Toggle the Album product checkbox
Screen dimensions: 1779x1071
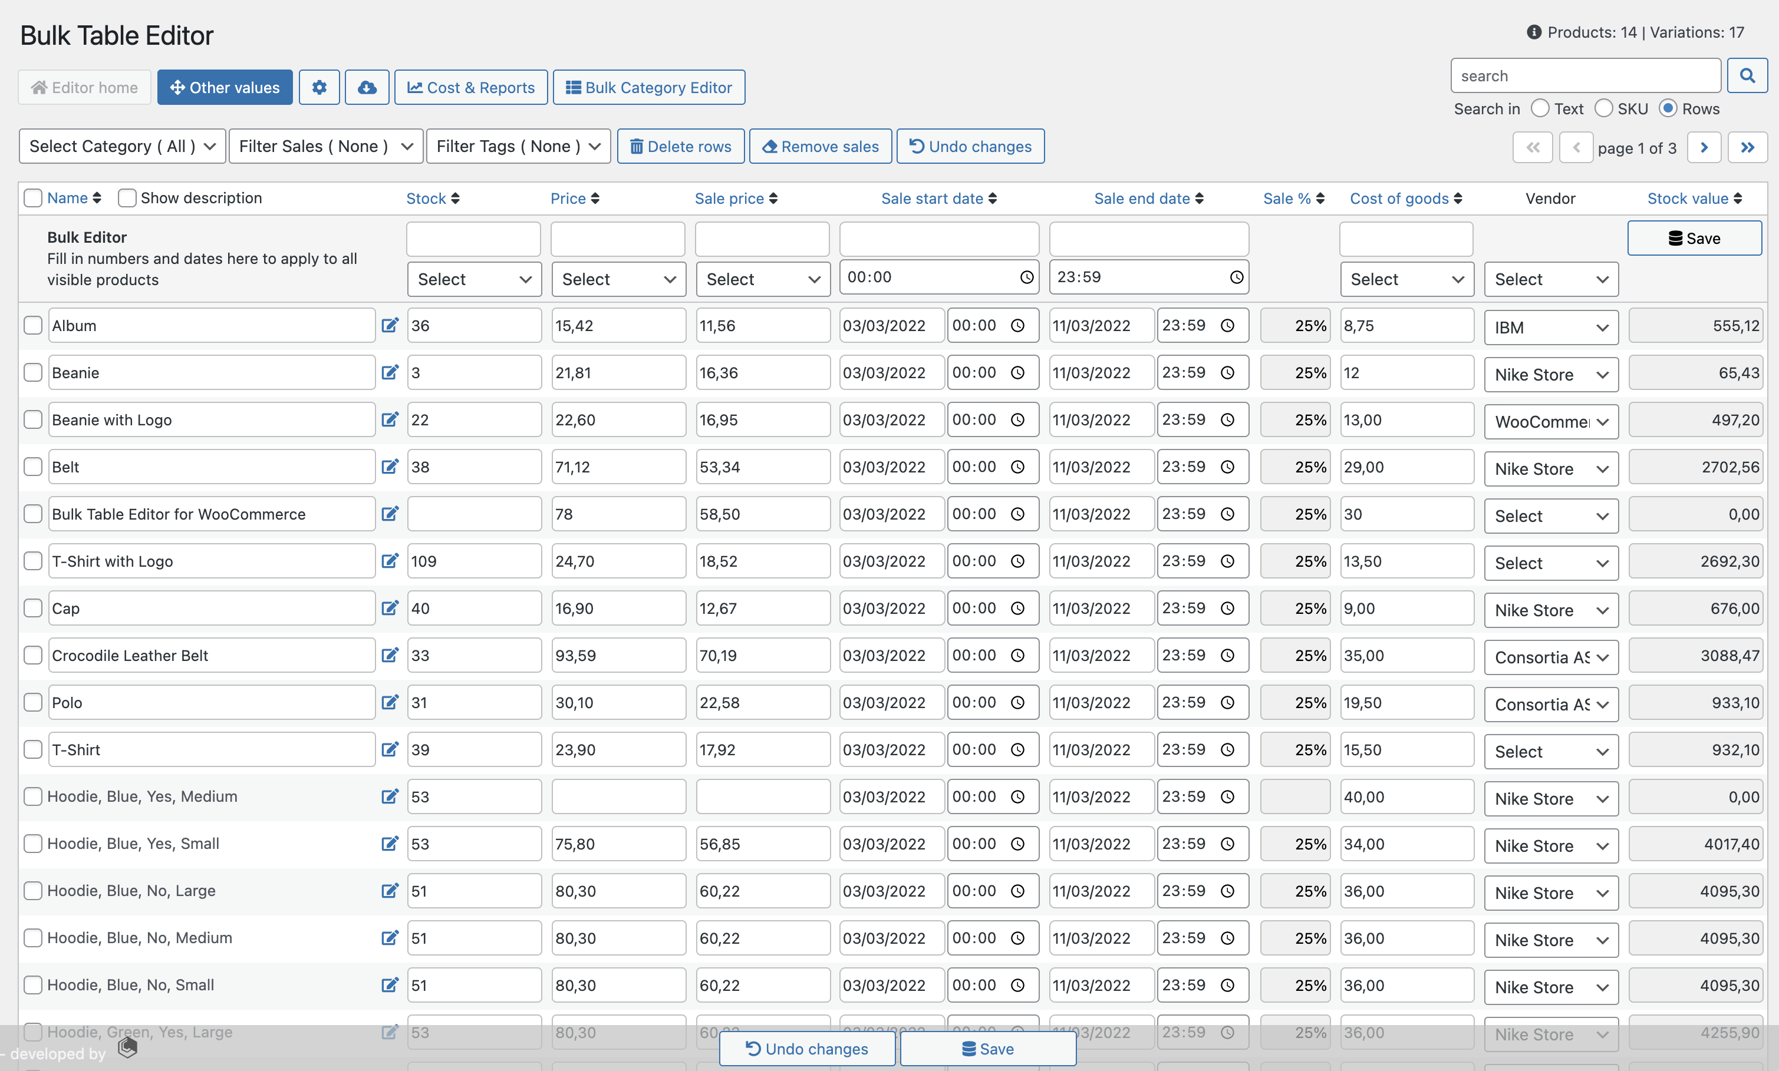(x=33, y=325)
